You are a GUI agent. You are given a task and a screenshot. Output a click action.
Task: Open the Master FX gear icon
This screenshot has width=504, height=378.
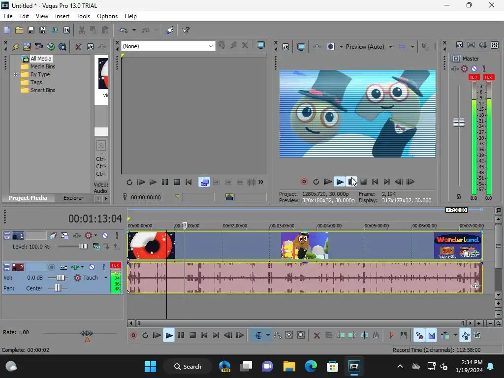[x=464, y=68]
